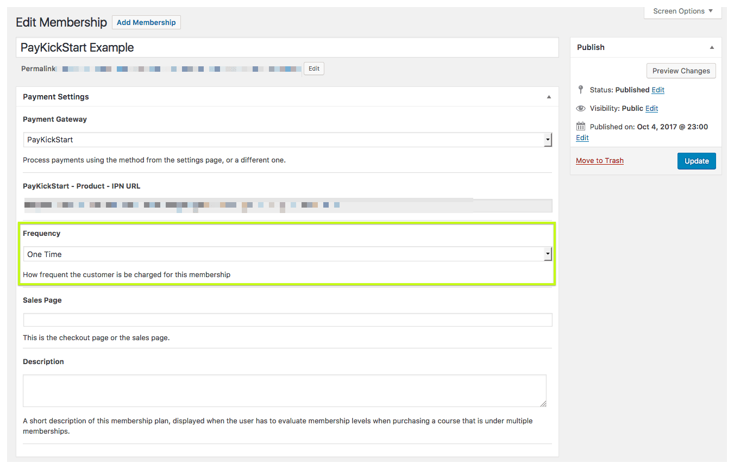The image size is (734, 469).
Task: Edit the Public visibility
Action: pyautogui.click(x=651, y=108)
